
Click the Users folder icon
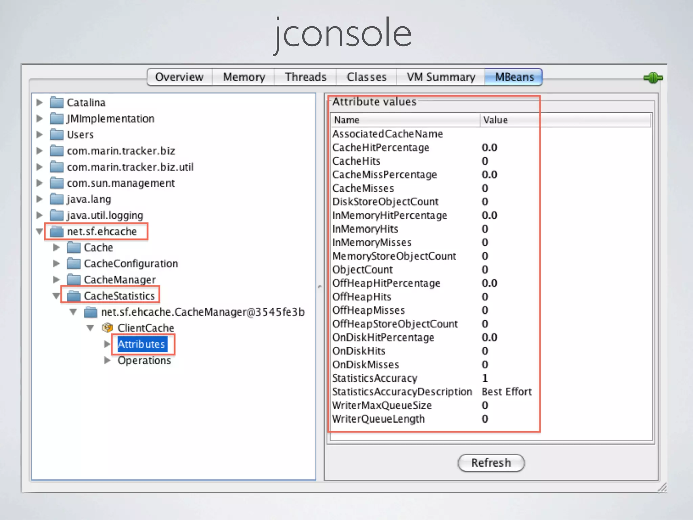(x=57, y=134)
